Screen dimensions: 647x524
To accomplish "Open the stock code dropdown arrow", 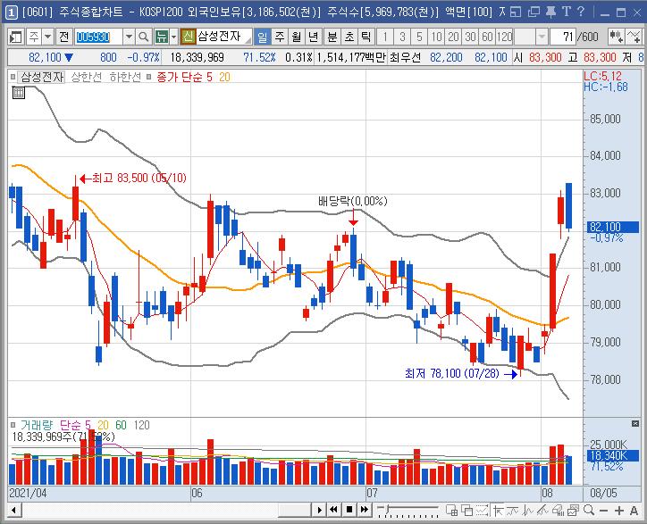I will coord(129,37).
